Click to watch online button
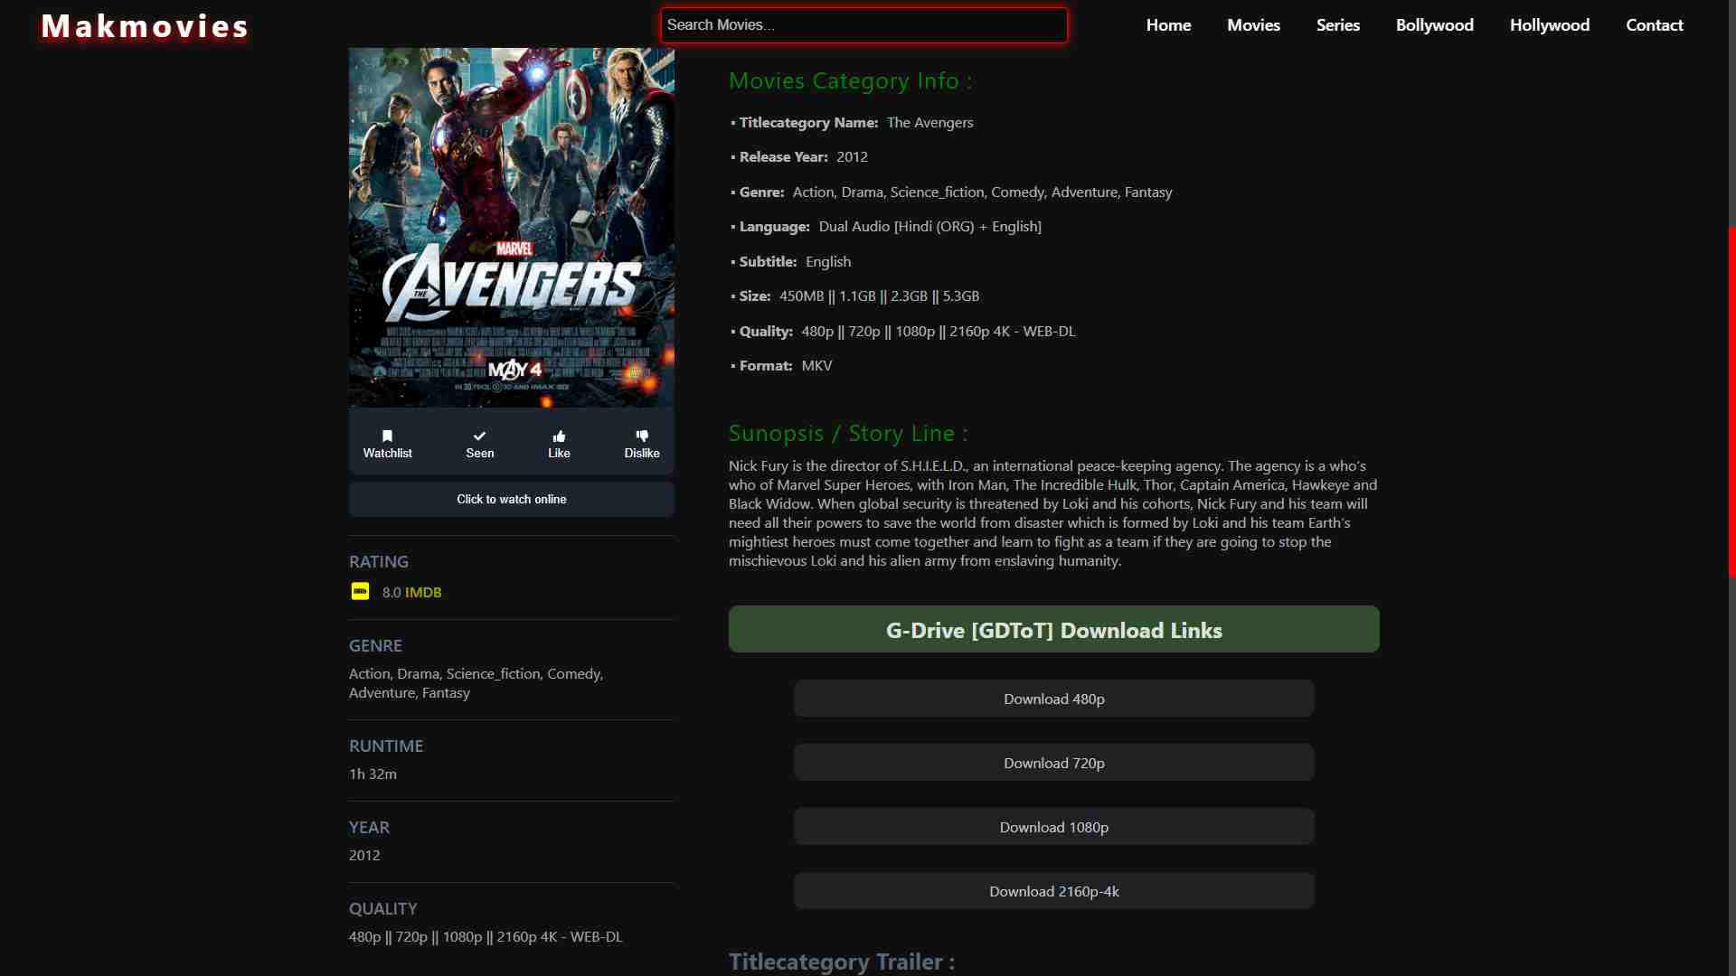1736x976 pixels. click(510, 500)
